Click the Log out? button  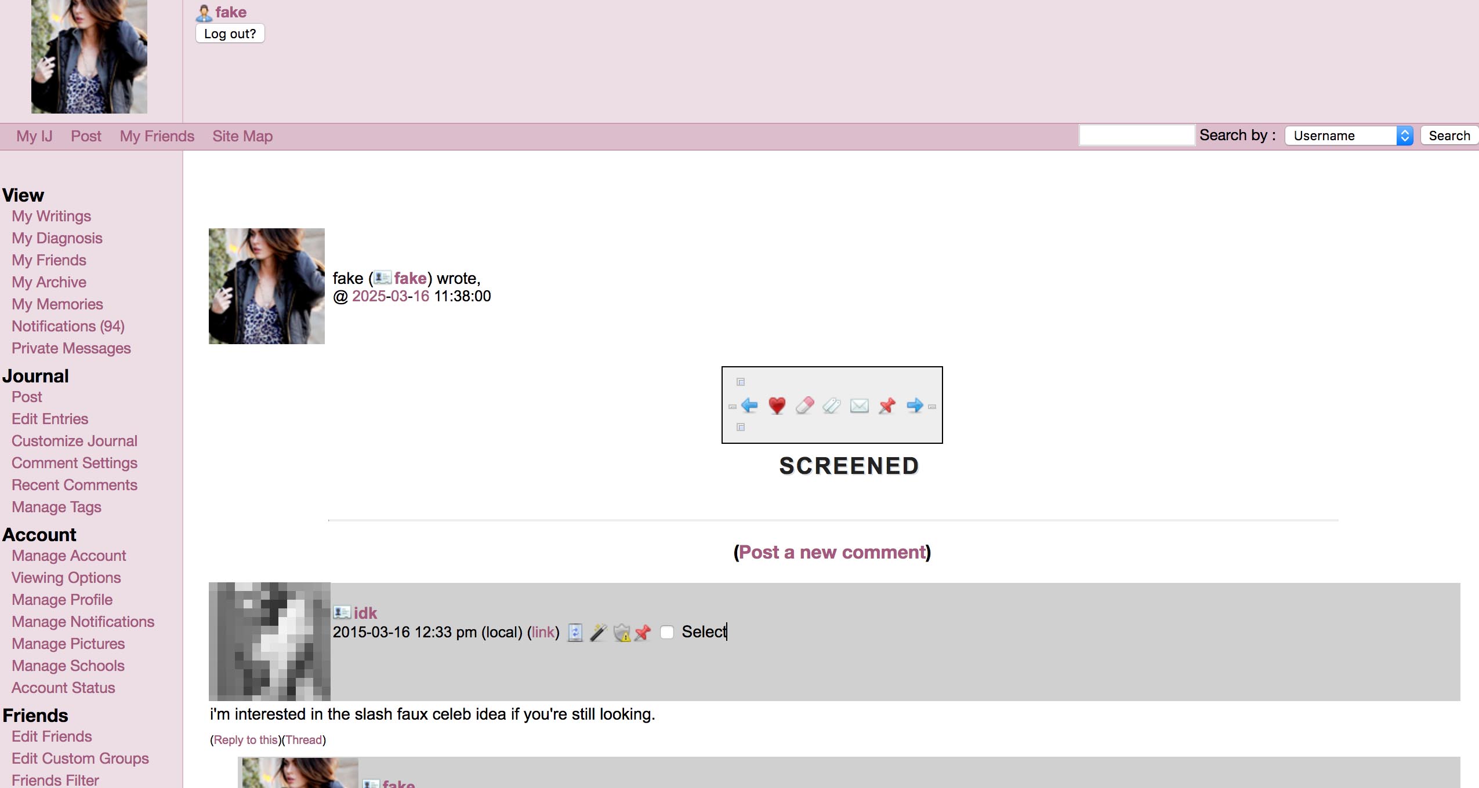[230, 33]
